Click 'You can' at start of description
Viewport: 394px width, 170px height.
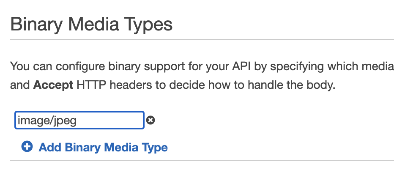(x=32, y=66)
